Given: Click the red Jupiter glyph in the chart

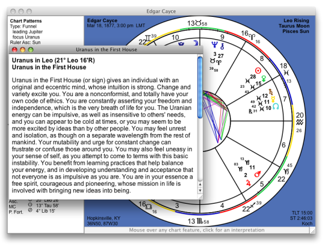Looking at the screenshot, I should click(x=249, y=183).
